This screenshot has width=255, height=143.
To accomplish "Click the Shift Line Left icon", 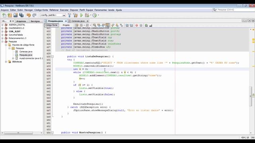I will click(127, 25).
